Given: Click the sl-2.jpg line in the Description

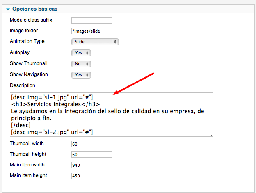Looking at the screenshot, I should (52, 132).
